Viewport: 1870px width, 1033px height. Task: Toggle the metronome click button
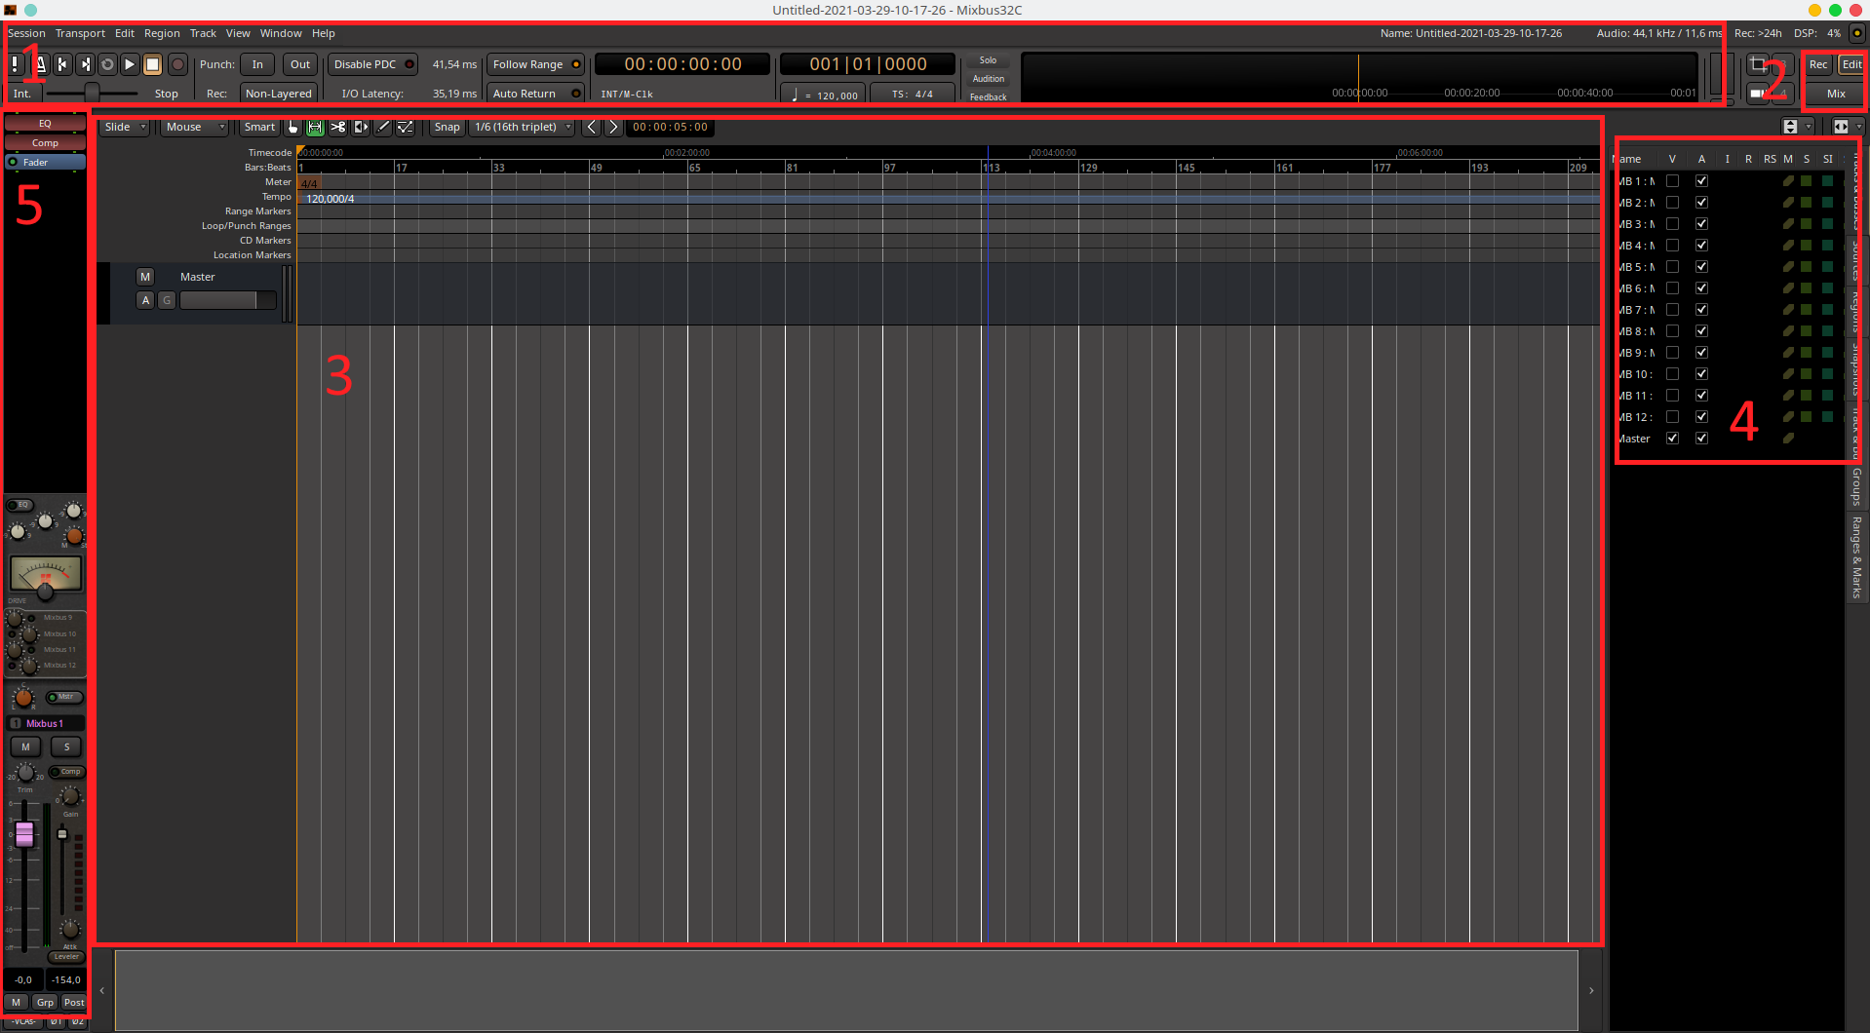pyautogui.click(x=40, y=64)
